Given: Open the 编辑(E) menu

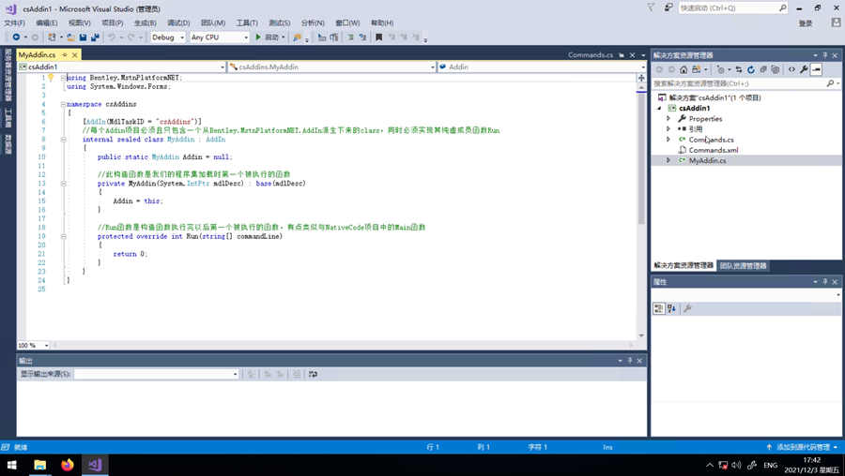Looking at the screenshot, I should [x=47, y=22].
